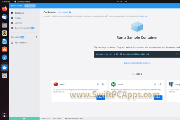The height and width of the screenshot is (120, 180).
Task: Open Dev Environments in sidebar
Action: click(22, 28)
